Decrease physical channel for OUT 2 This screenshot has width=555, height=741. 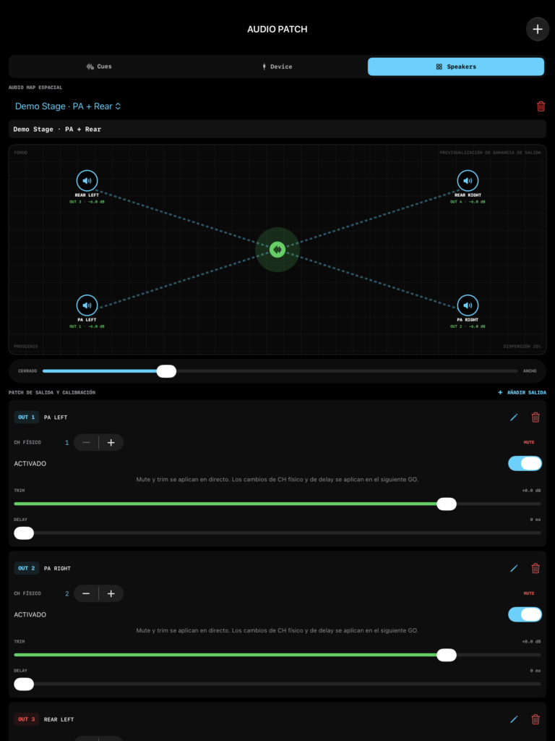click(87, 593)
